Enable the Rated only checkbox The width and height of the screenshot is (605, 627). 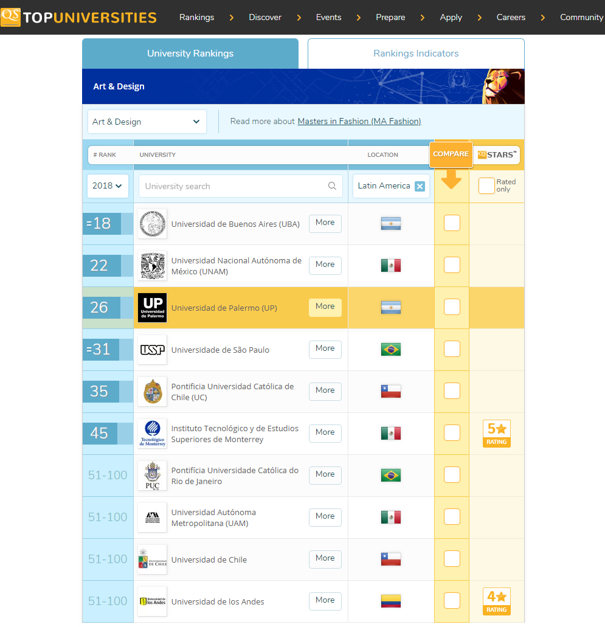tap(486, 185)
